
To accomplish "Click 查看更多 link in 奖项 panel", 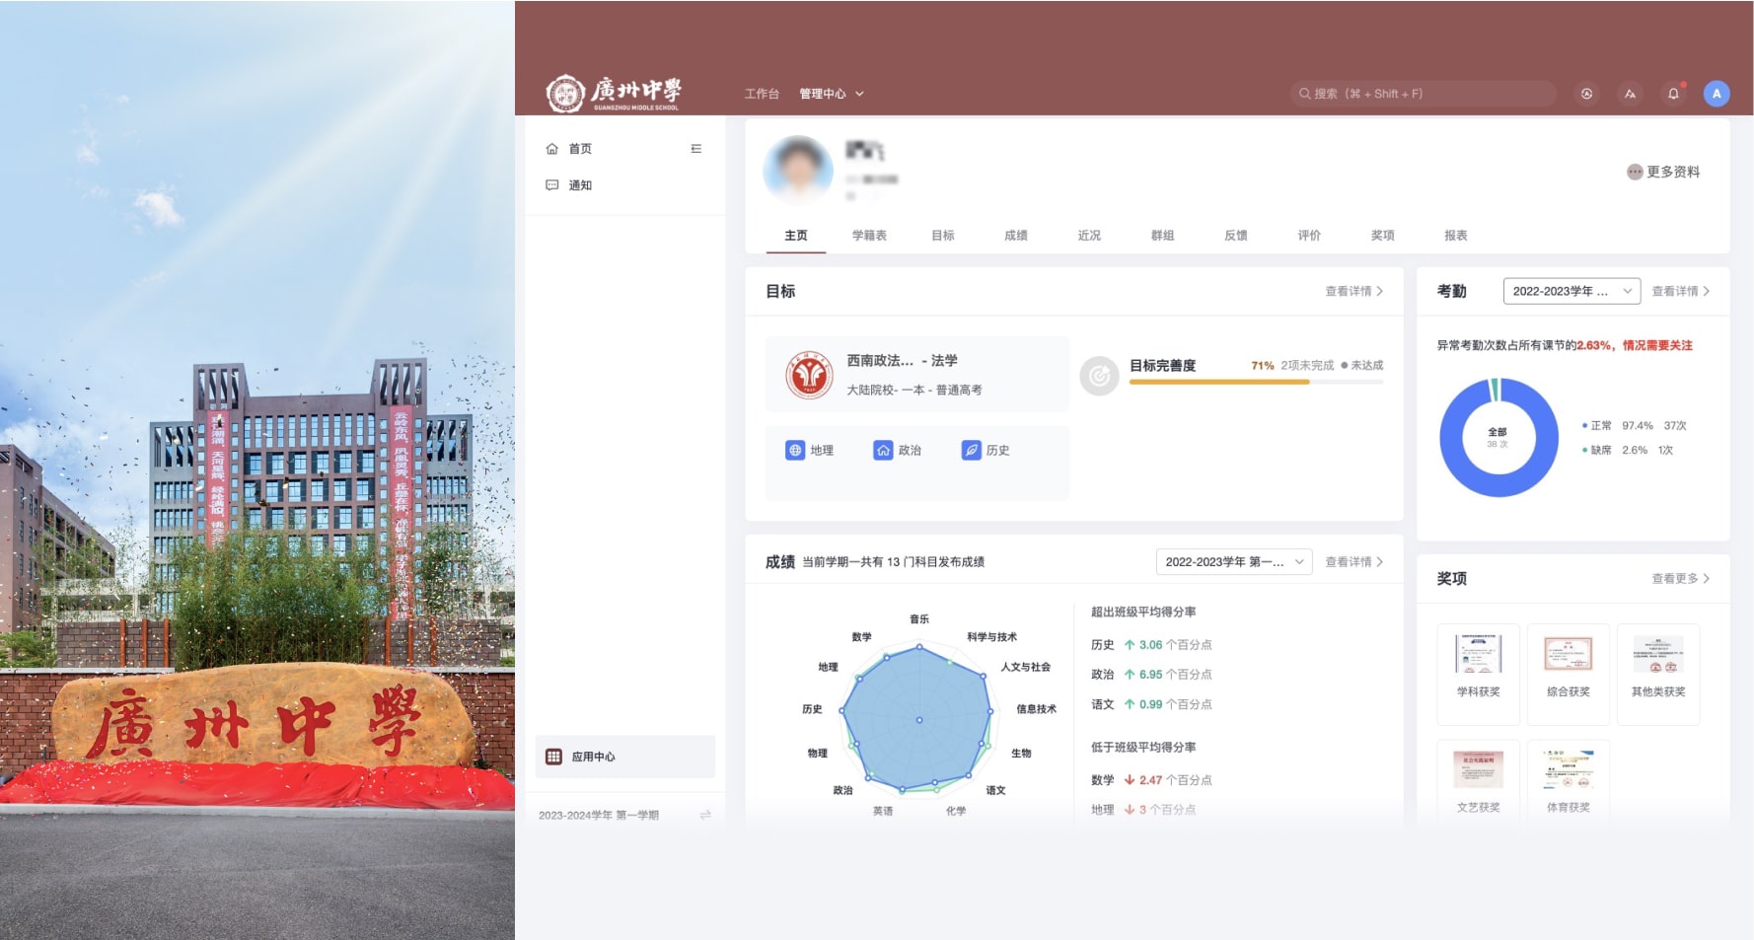I will pyautogui.click(x=1680, y=579).
